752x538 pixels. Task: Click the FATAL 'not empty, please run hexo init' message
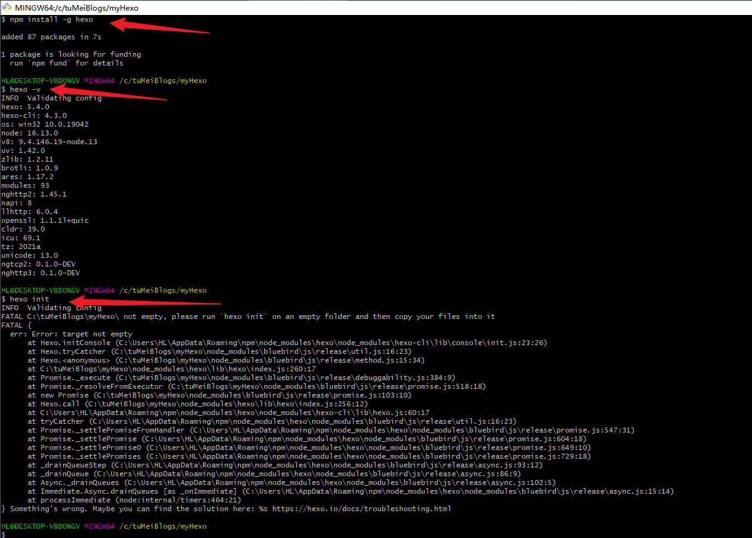coord(248,316)
